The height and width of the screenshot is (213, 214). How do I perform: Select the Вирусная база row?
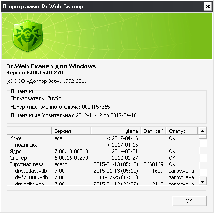(x=103, y=164)
